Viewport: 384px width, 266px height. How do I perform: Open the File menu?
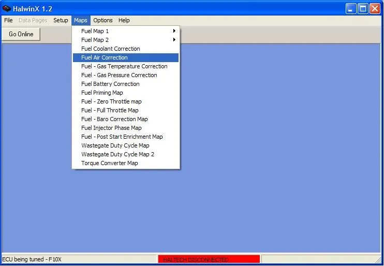click(8, 20)
